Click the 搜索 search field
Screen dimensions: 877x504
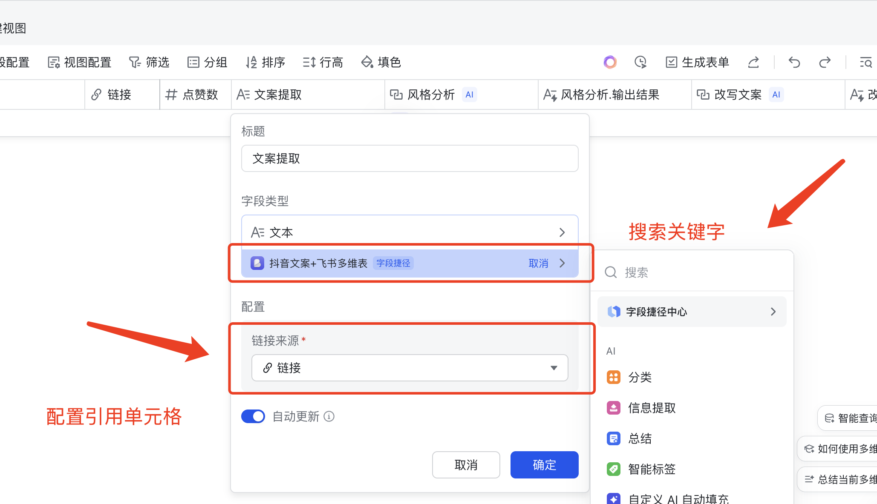coord(692,272)
